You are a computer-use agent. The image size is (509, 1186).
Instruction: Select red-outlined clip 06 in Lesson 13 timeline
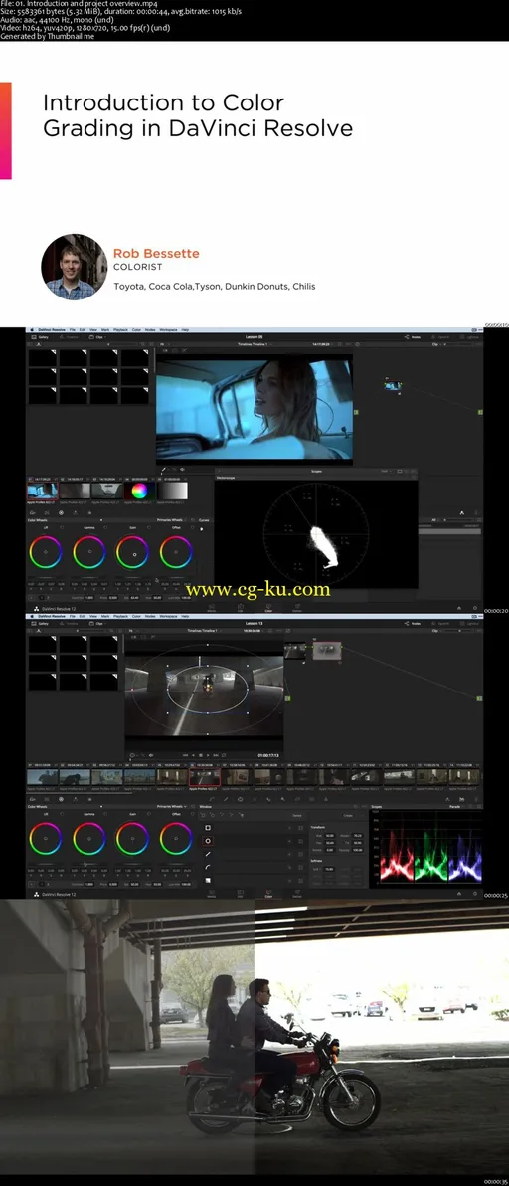click(x=204, y=776)
